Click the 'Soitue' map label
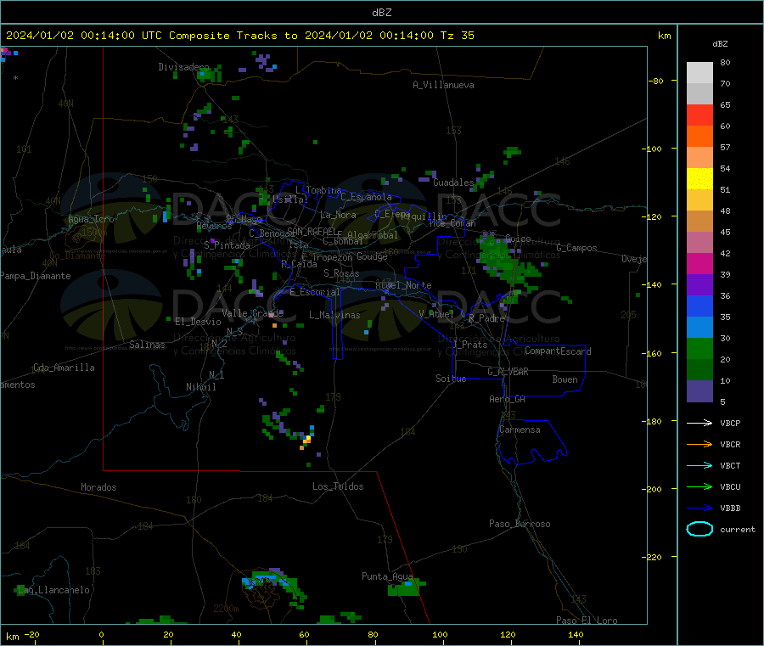764x646 pixels. coord(452,379)
